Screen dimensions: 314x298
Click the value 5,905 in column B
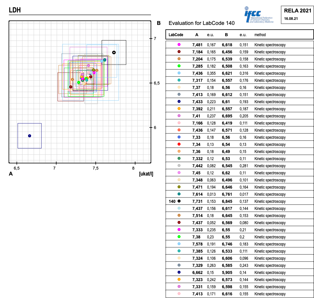(x=227, y=272)
